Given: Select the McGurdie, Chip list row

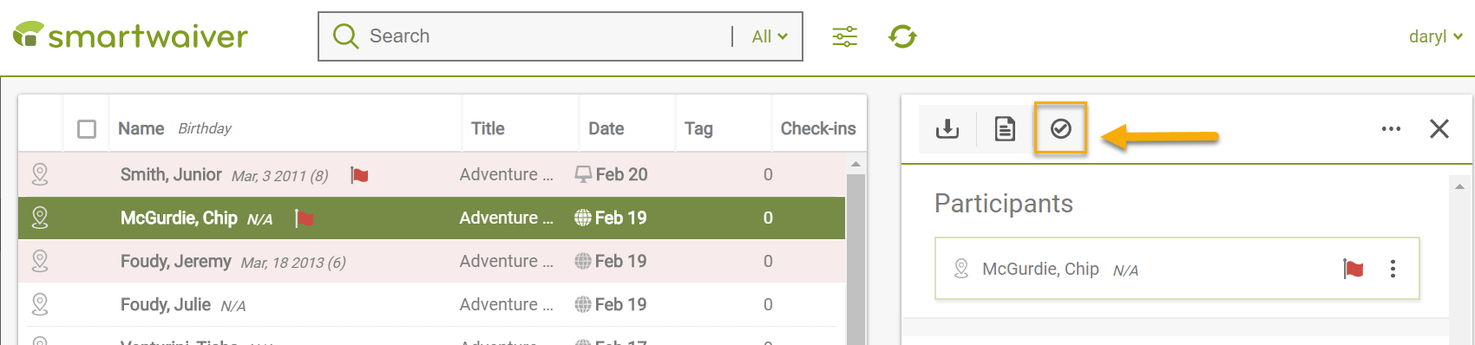Looking at the screenshot, I should [x=431, y=218].
